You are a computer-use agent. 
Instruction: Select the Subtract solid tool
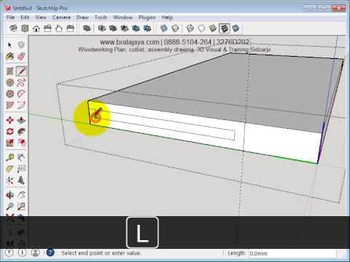pyautogui.click(x=125, y=28)
